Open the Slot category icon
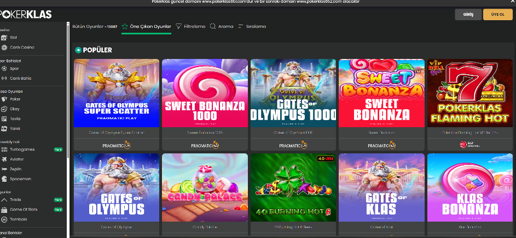 click(x=4, y=38)
